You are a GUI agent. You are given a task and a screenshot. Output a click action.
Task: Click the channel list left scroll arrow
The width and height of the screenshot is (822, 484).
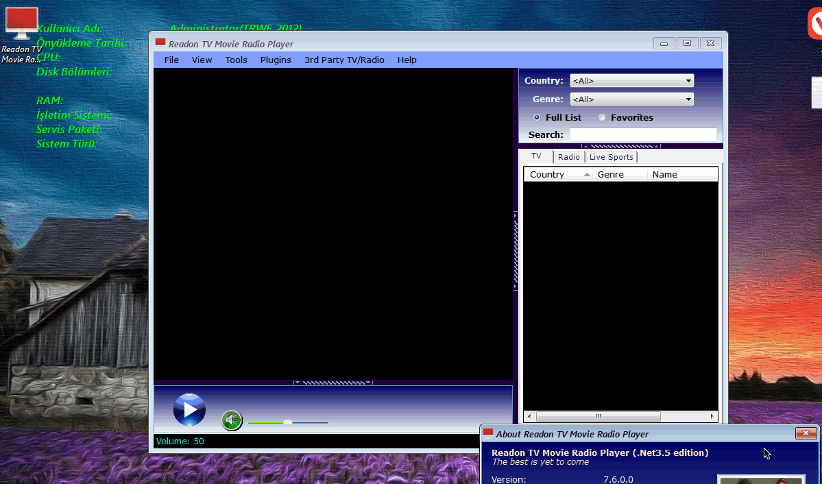529,416
